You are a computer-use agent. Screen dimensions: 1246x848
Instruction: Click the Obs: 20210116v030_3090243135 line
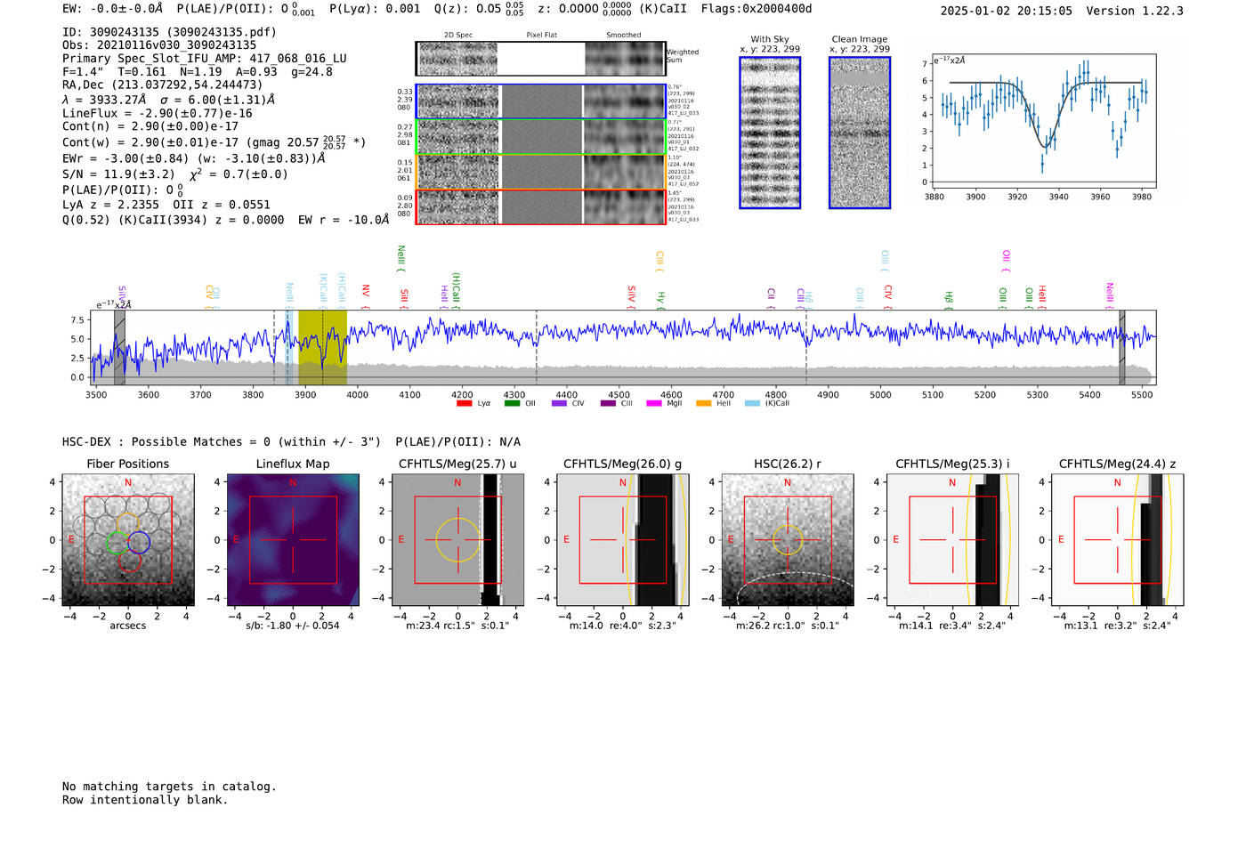pyautogui.click(x=159, y=45)
